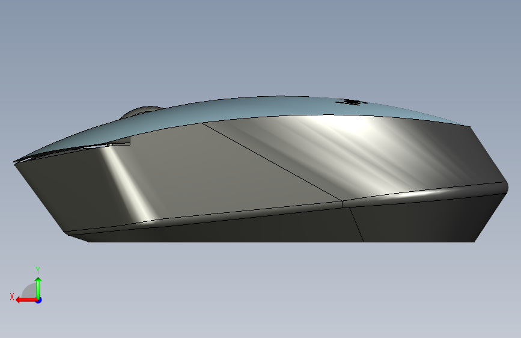The image size is (521, 338).
Task: Click the red X axis arrow of the triad
Action: coord(26,300)
